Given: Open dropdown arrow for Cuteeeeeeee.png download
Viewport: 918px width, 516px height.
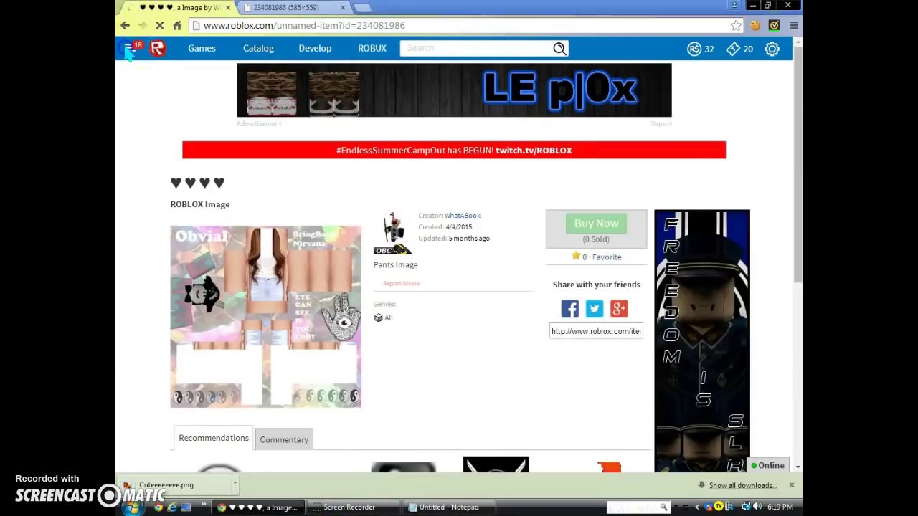Looking at the screenshot, I should point(235,485).
